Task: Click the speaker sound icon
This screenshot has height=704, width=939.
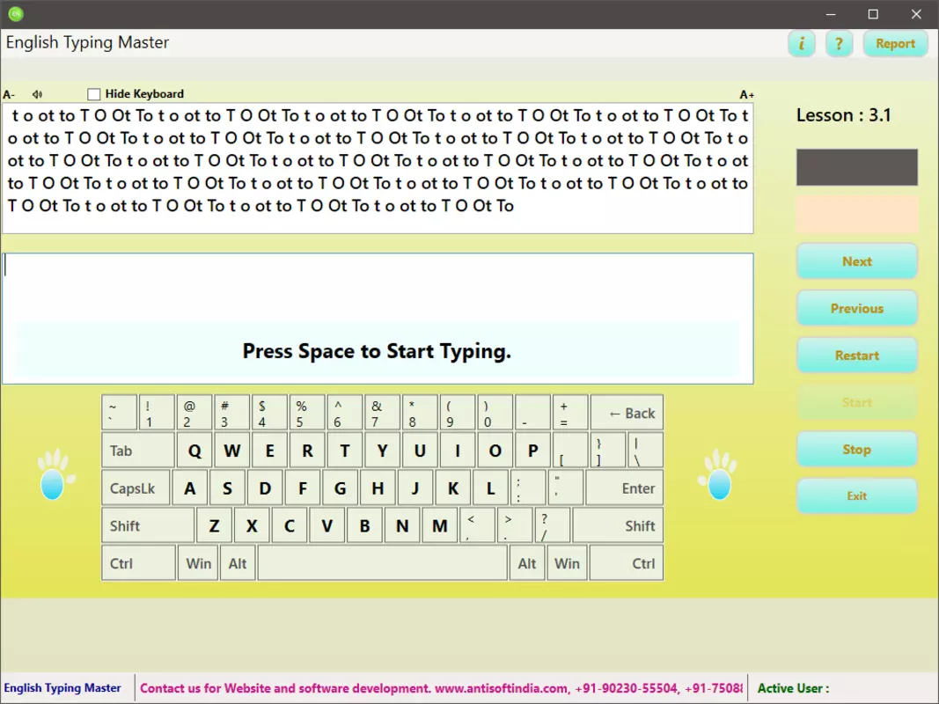Action: 37,94
